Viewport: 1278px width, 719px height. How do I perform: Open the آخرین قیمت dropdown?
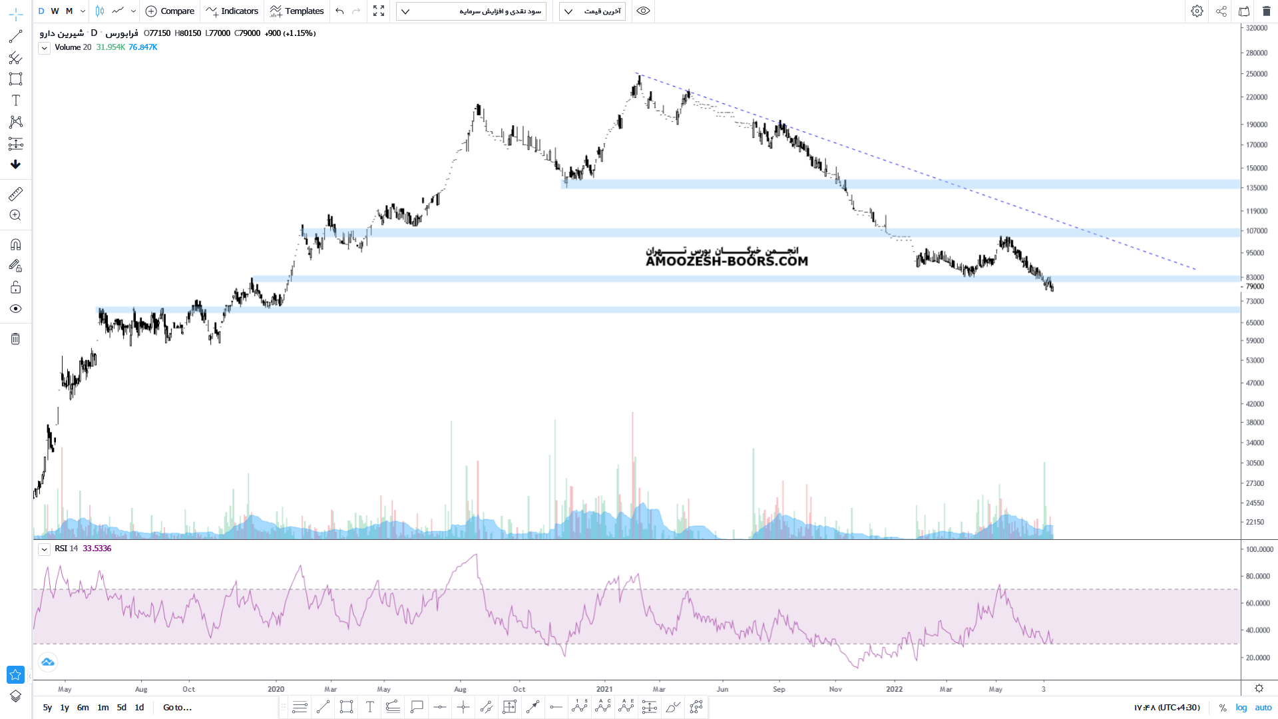[x=592, y=11]
